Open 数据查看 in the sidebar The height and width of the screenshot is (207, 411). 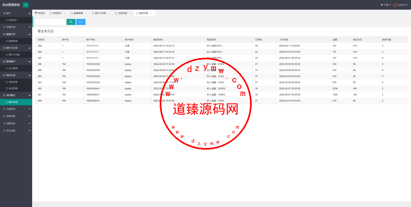point(16,41)
